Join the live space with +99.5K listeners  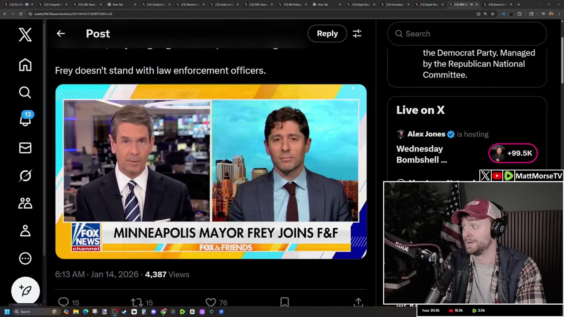coord(513,153)
